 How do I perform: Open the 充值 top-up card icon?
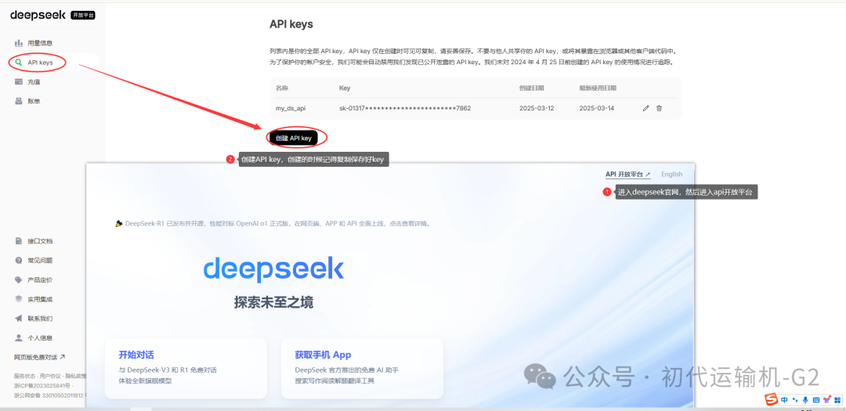tap(19, 82)
